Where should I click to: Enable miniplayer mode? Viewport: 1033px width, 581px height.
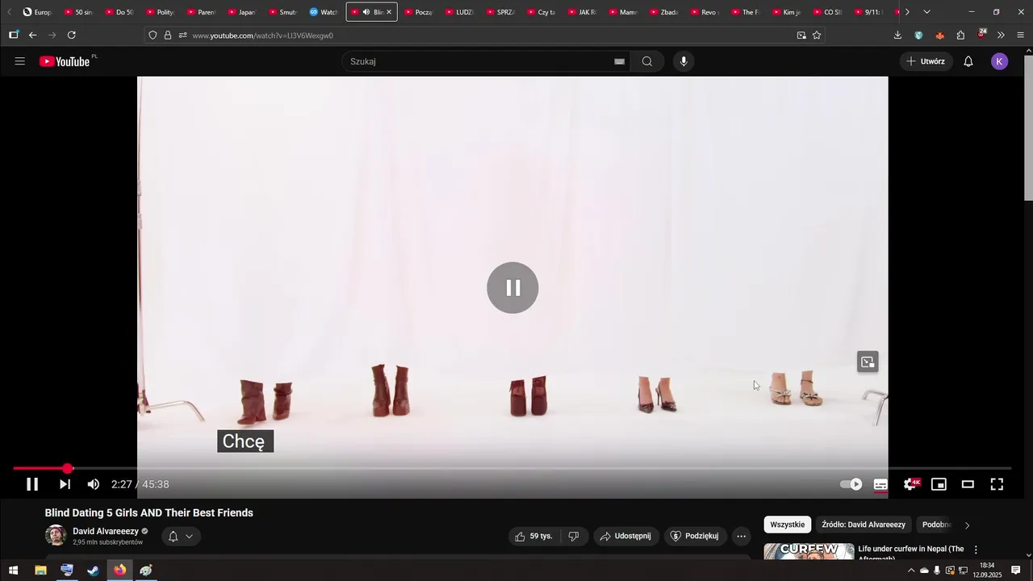(x=939, y=484)
